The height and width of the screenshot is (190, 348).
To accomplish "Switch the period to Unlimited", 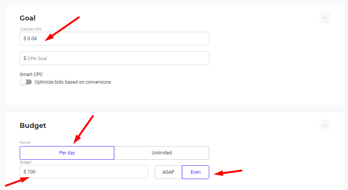I will pyautogui.click(x=162, y=153).
